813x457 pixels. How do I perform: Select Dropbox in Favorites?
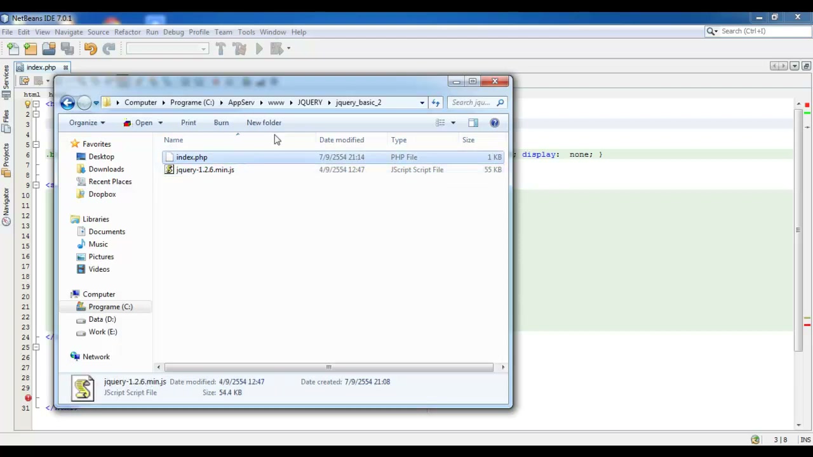[x=102, y=194]
